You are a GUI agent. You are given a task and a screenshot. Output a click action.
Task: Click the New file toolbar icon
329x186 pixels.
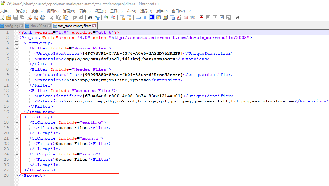(2, 17)
